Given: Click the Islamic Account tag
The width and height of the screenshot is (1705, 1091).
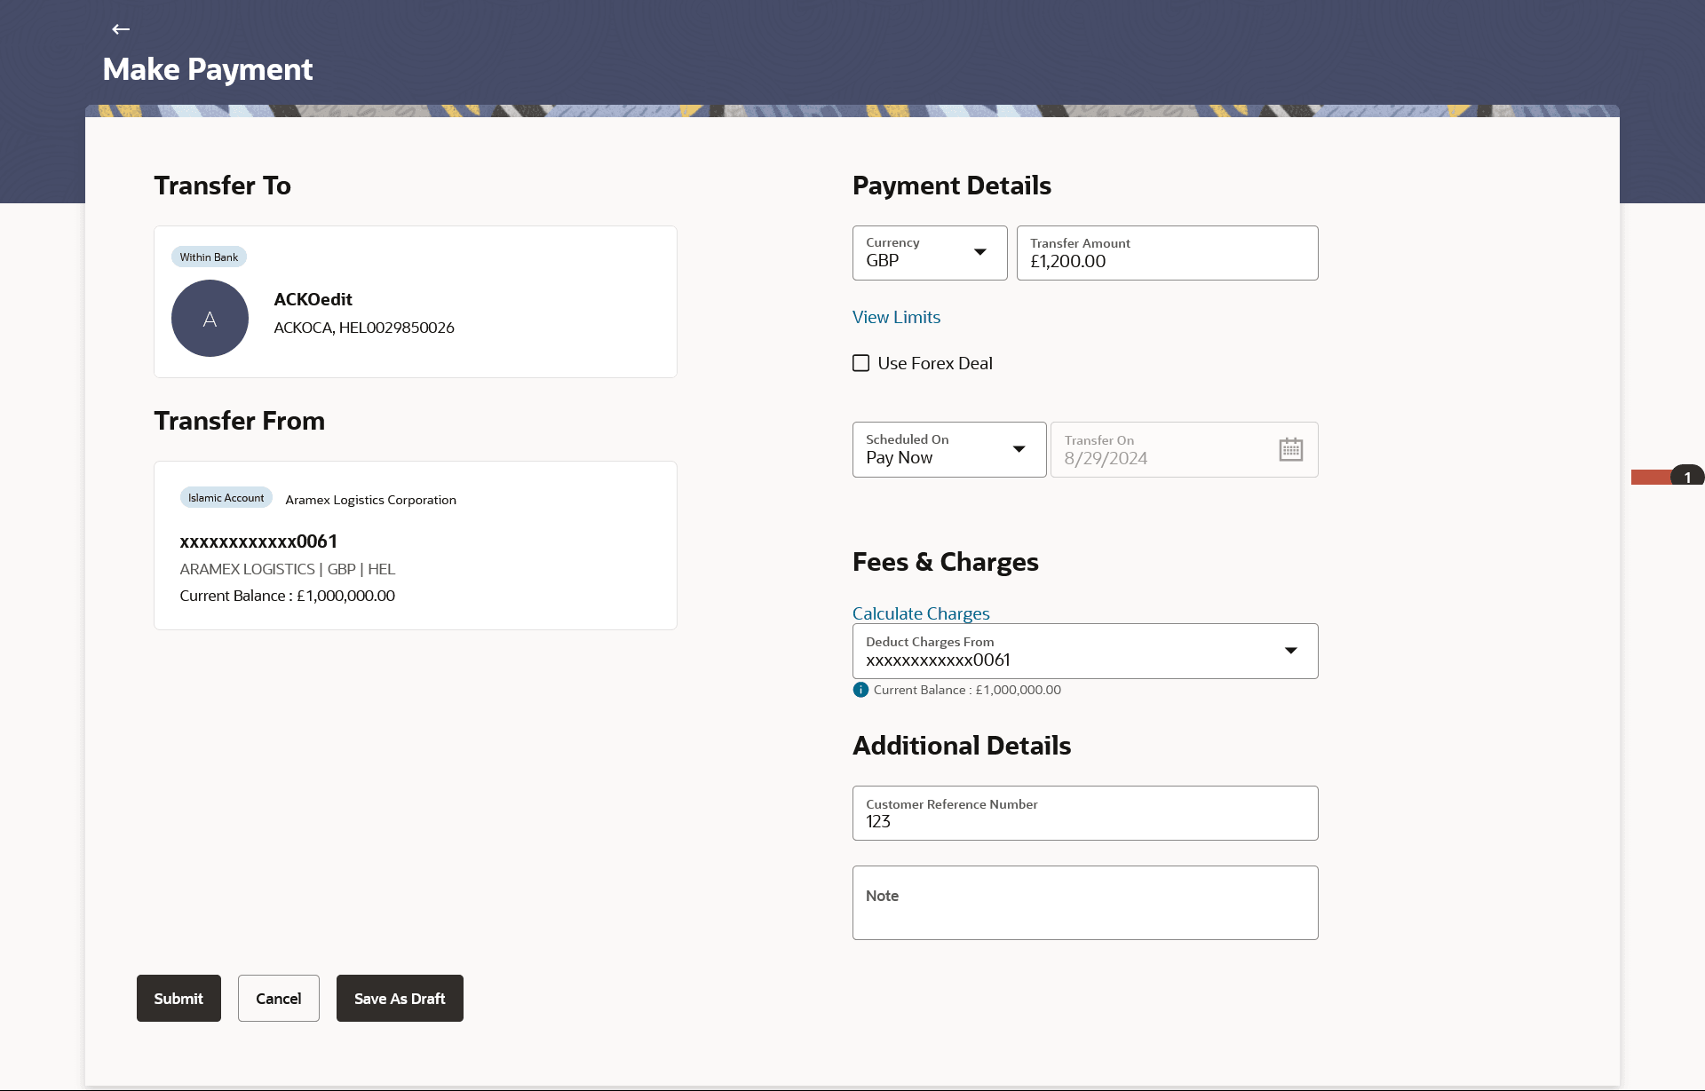Looking at the screenshot, I should (226, 498).
